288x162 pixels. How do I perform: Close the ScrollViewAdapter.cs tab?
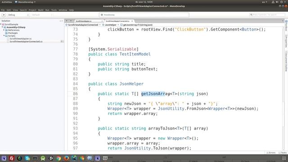pos(102,21)
